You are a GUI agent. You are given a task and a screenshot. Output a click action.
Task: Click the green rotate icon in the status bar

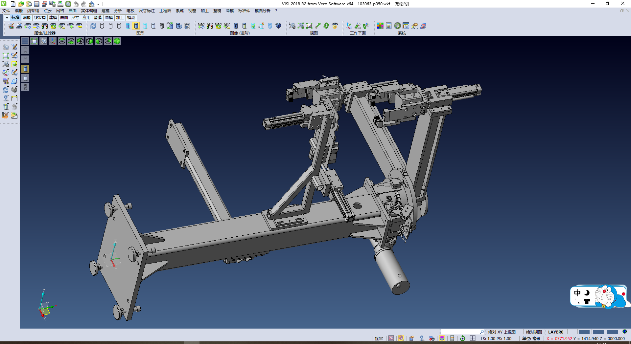click(462, 338)
